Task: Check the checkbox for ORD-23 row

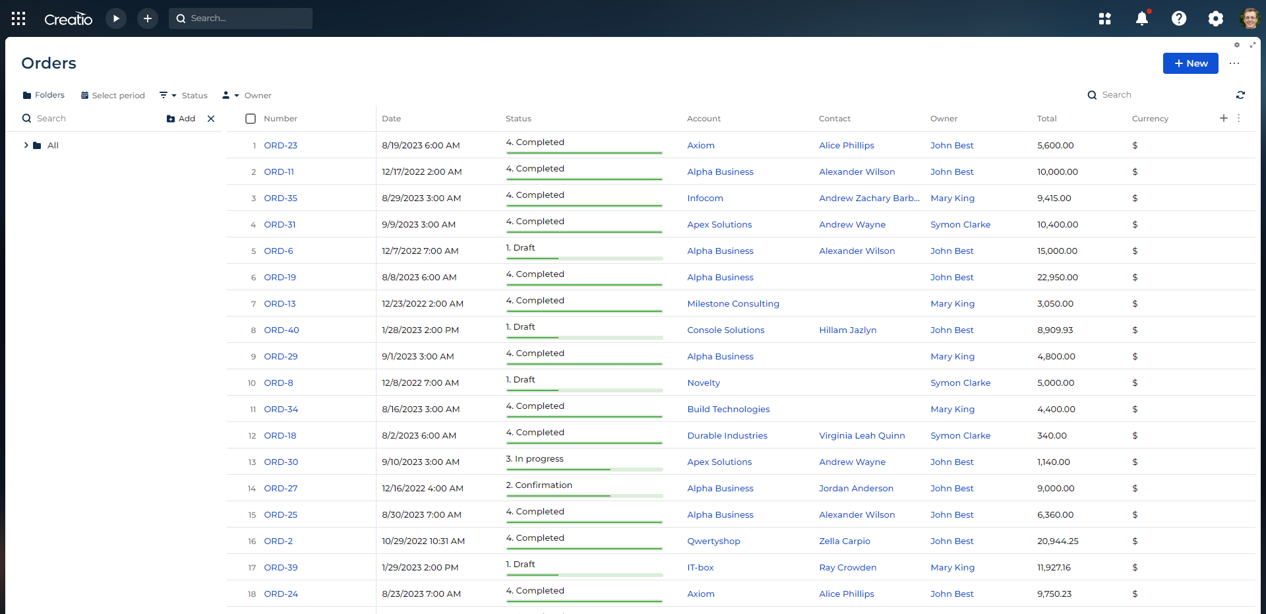Action: pos(251,145)
